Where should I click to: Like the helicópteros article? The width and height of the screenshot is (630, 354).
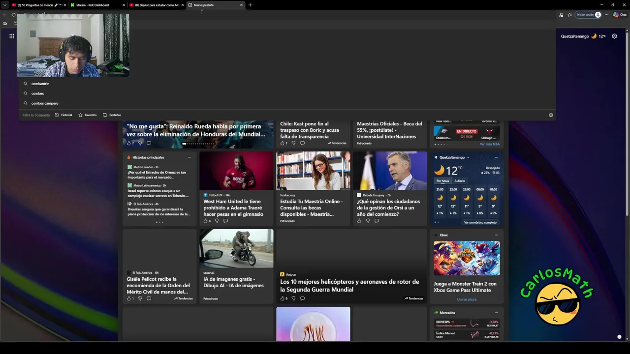[283, 298]
